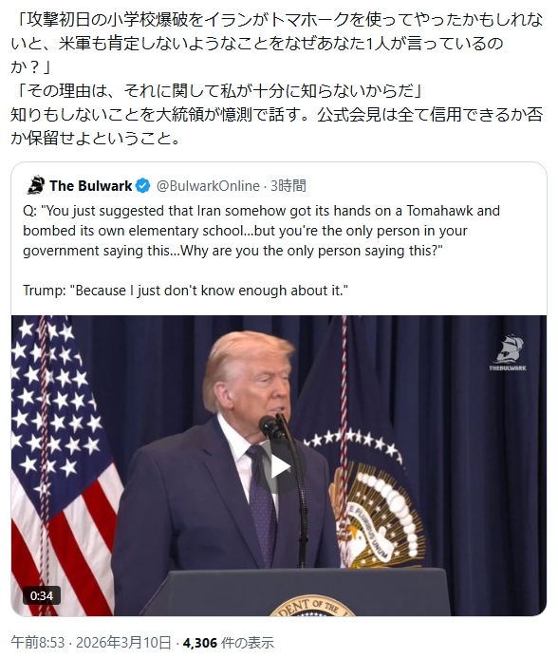558x658 pixels.
Task: Open The Bulwark profile name
Action: pos(90,186)
